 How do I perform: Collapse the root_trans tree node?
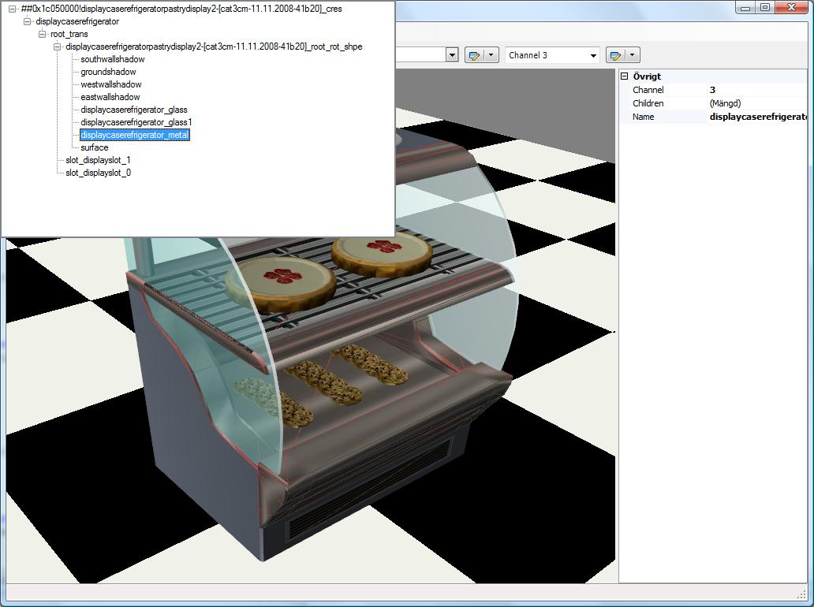(x=42, y=34)
